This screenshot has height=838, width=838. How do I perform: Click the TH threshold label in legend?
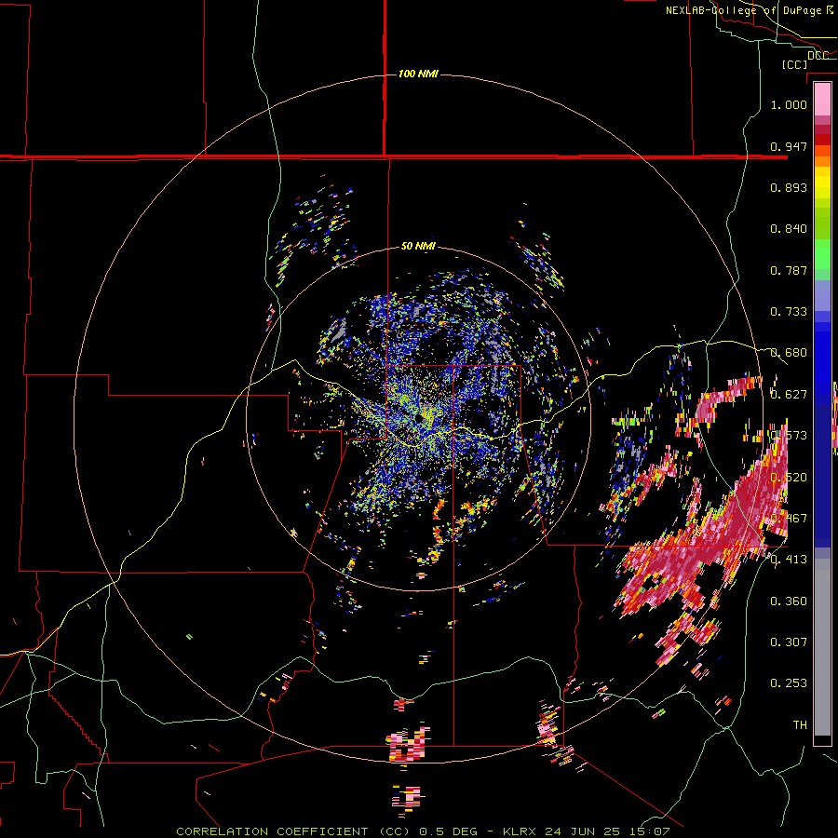click(x=800, y=724)
